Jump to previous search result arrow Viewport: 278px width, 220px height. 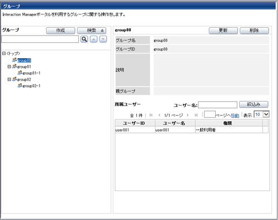pos(93,39)
